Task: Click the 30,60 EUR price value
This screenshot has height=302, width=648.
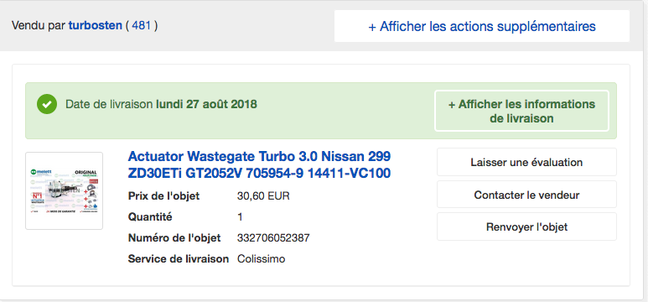Action: 263,195
